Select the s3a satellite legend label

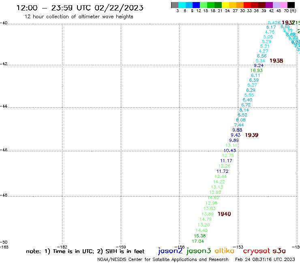279,251
